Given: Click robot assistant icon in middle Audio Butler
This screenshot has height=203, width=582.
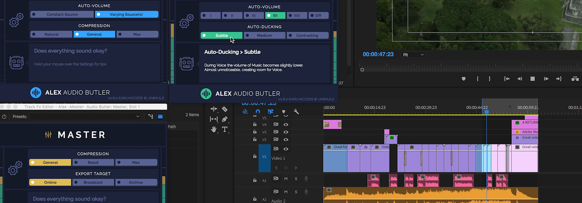Looking at the screenshot, I should pos(186,64).
